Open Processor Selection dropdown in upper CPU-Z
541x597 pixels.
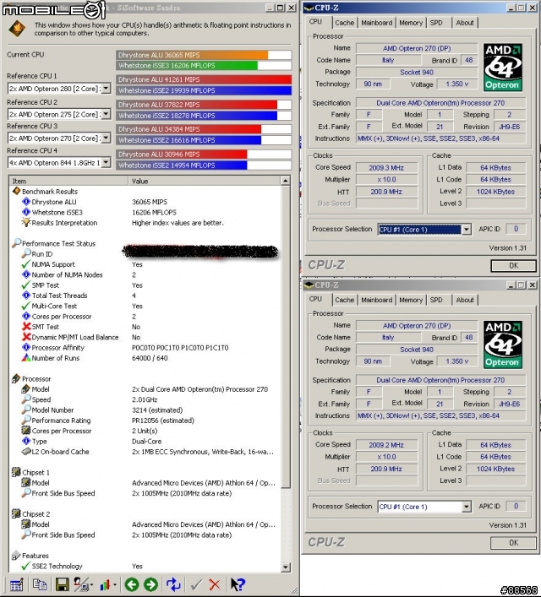pyautogui.click(x=466, y=229)
